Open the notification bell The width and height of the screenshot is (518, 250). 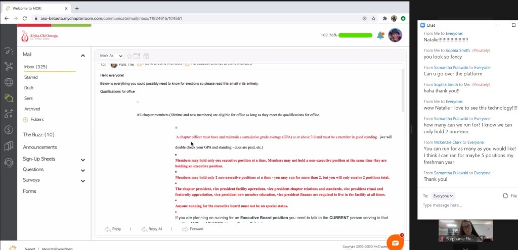pos(380,35)
